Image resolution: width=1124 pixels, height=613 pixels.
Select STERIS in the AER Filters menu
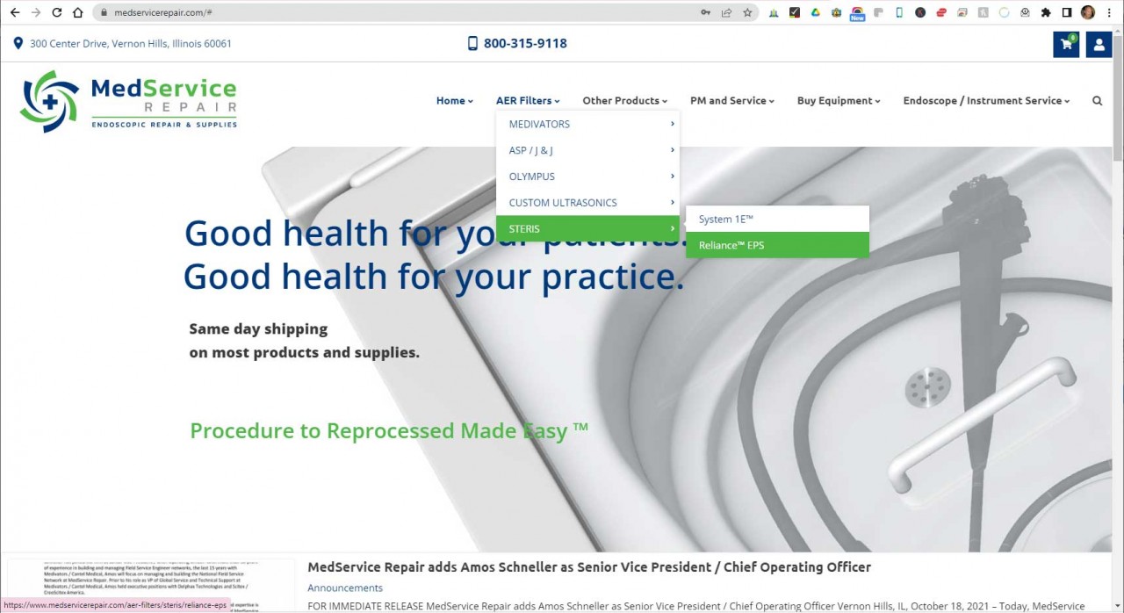pyautogui.click(x=587, y=229)
